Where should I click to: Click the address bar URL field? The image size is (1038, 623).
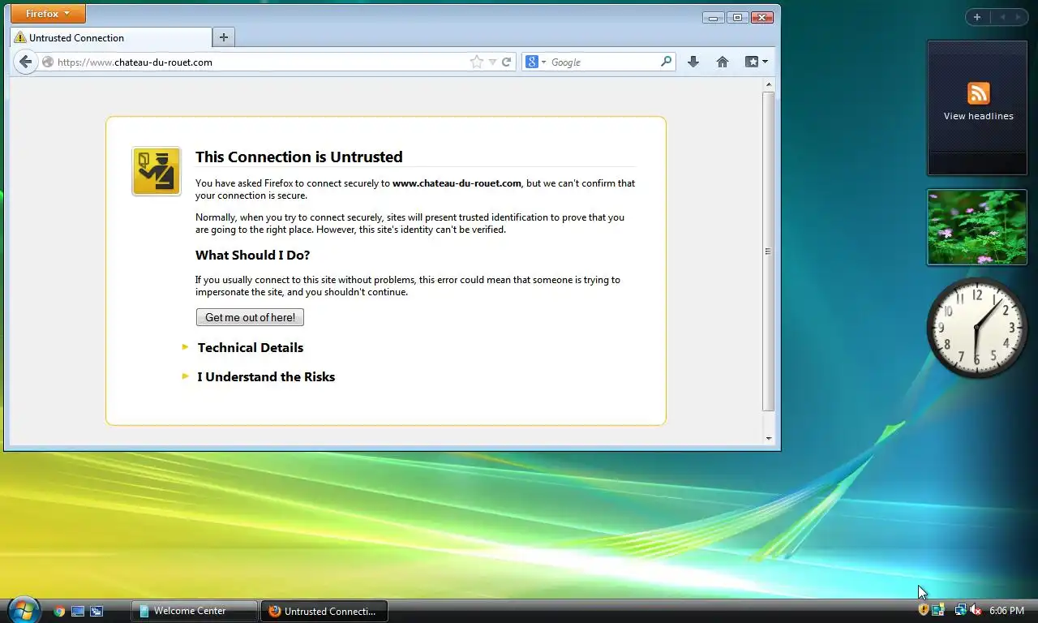(259, 62)
